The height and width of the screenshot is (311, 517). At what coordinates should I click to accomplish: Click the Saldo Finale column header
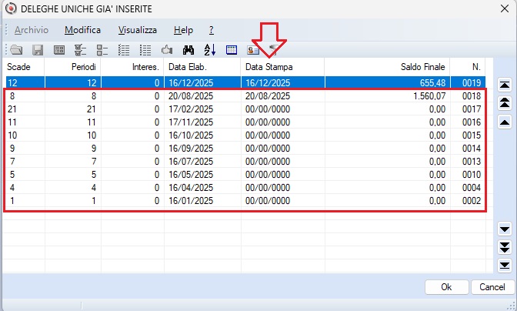click(387, 67)
